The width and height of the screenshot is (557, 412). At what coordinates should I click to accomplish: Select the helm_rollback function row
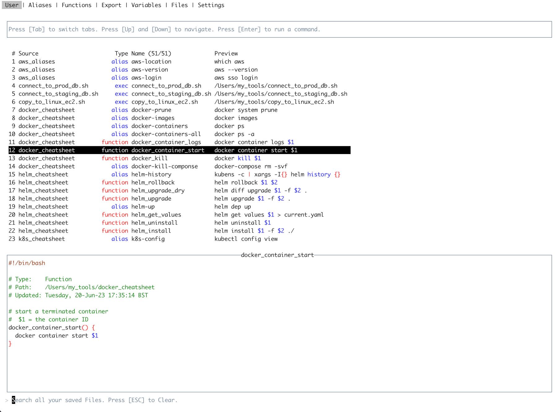pos(153,182)
